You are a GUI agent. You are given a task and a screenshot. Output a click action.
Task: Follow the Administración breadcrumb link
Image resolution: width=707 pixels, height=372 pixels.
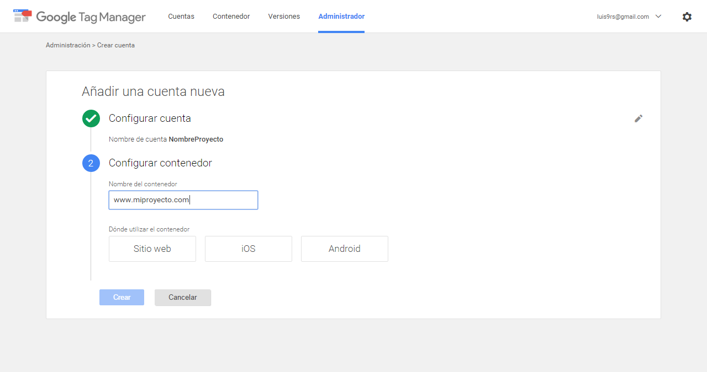67,45
